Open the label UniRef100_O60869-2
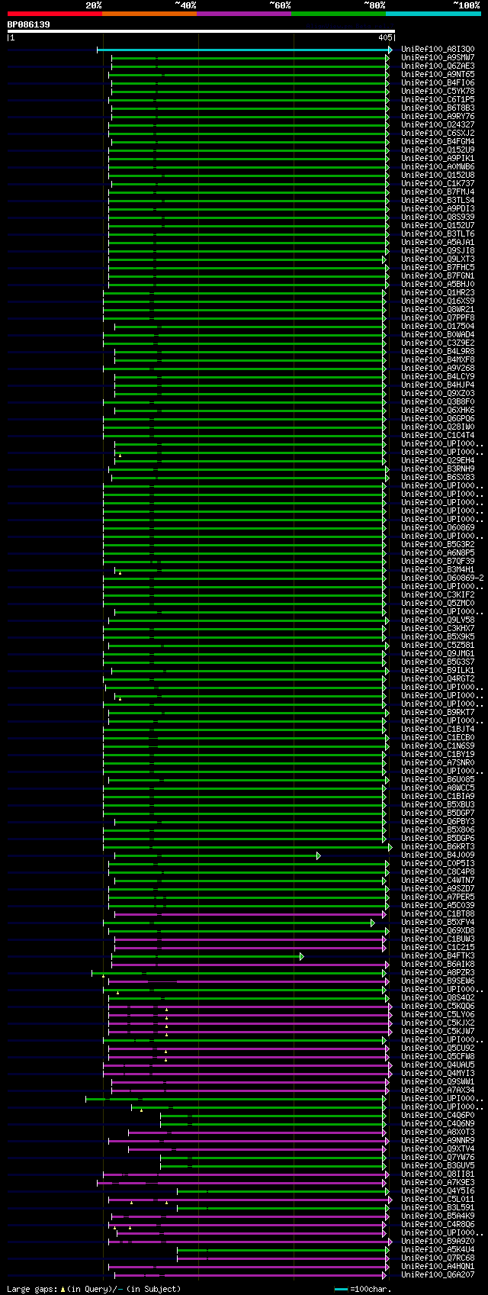 (442, 578)
